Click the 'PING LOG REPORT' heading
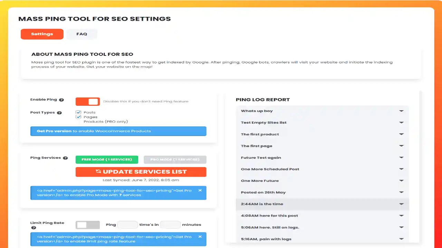The width and height of the screenshot is (442, 248). 263,100
